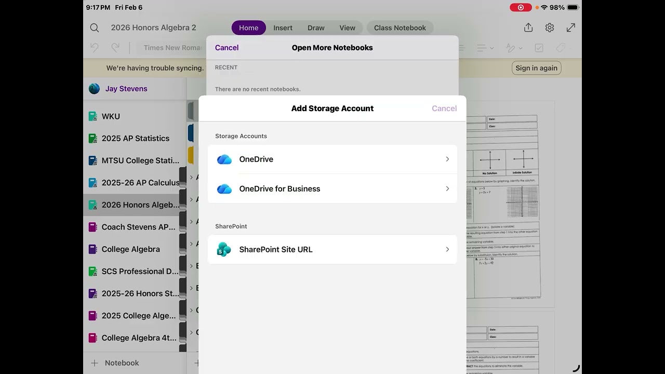
Task: Tap the full screen expand arrows icon
Action: pyautogui.click(x=571, y=28)
